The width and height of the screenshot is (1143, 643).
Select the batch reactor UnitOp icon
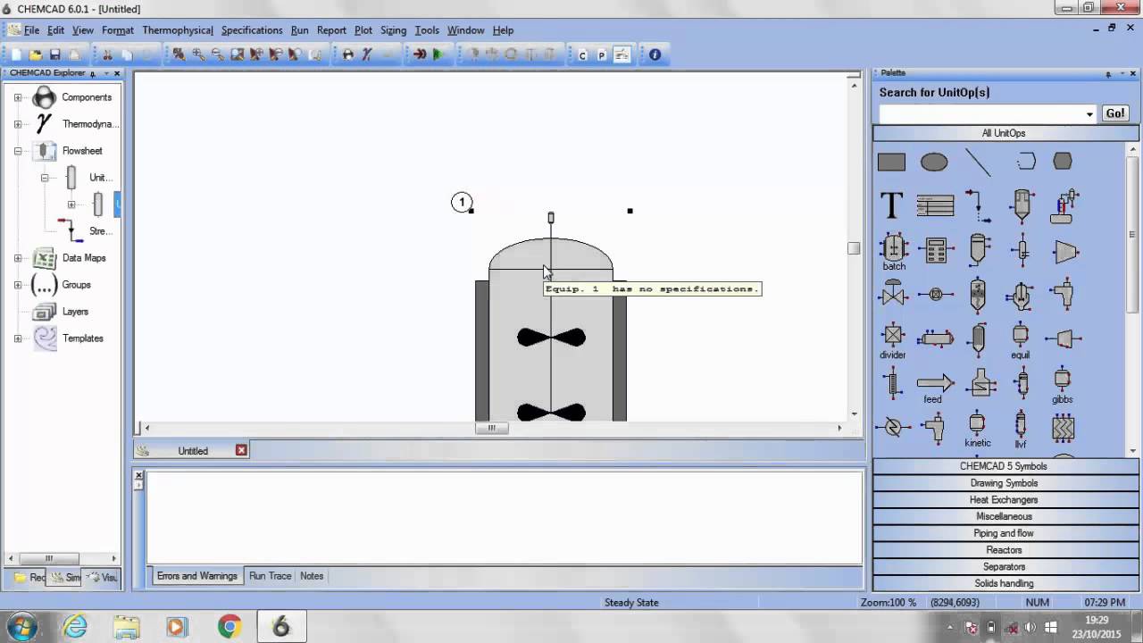pyautogui.click(x=894, y=248)
